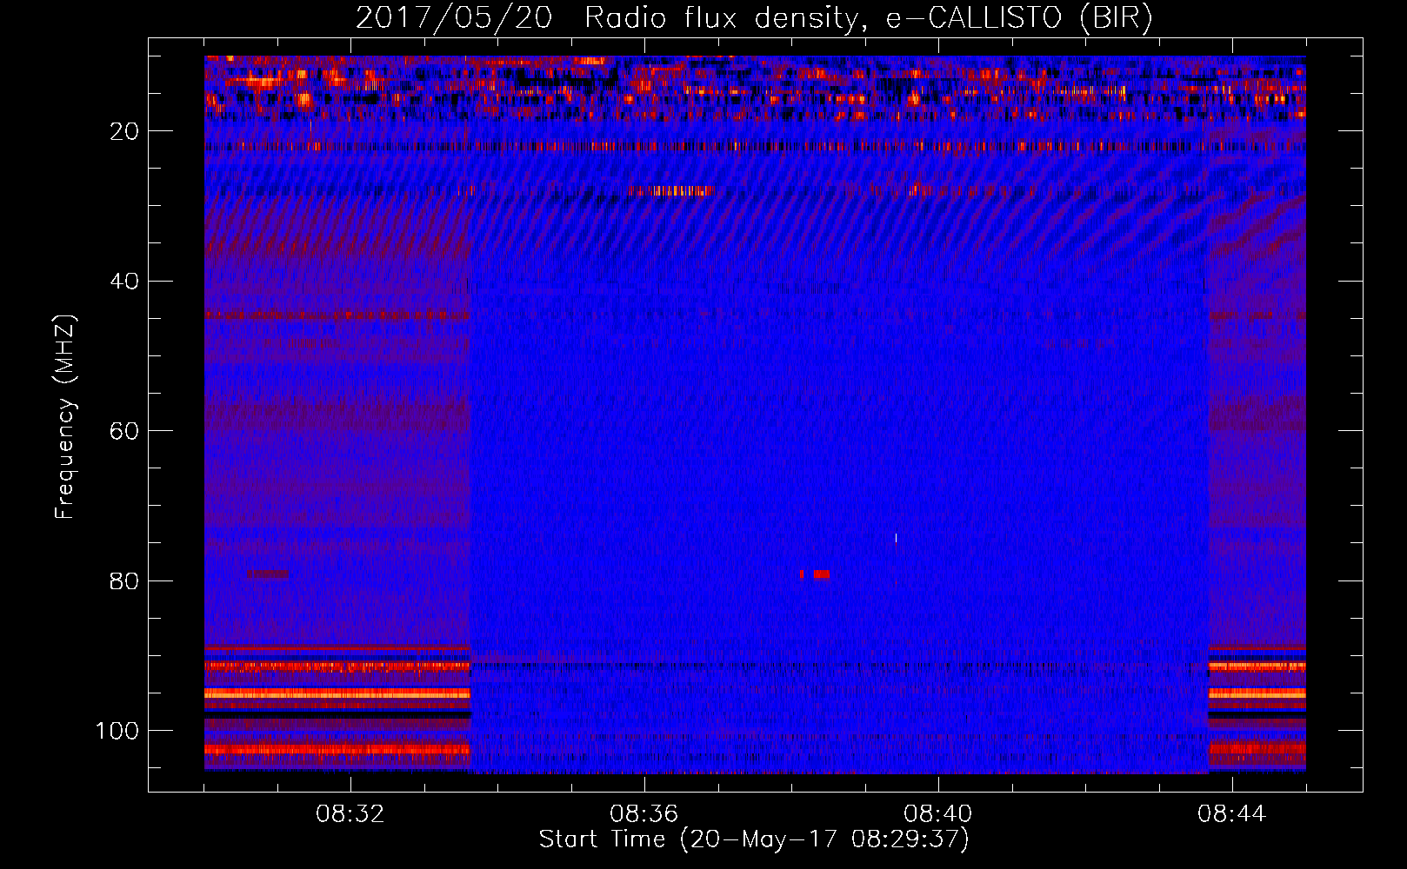Screen dimensions: 1407x869
Task: Click the bright yellow band near 95 MHz on right side
Action: (x=1257, y=693)
